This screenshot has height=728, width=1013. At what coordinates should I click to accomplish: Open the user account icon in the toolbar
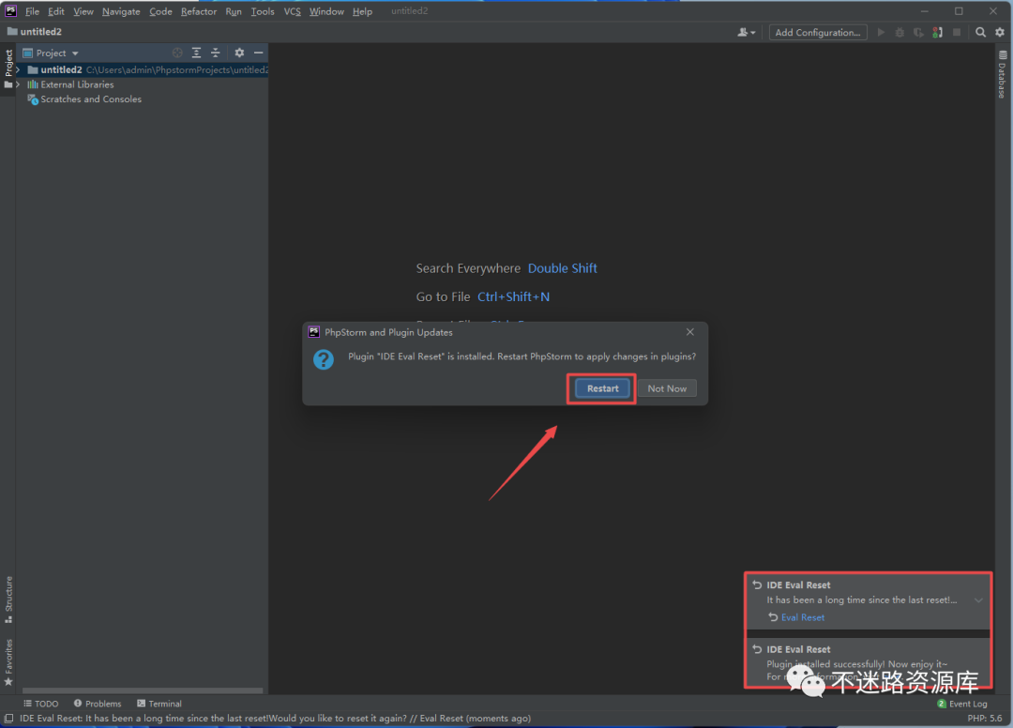(747, 32)
